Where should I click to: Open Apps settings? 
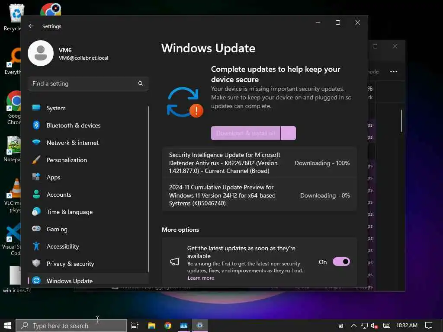point(88,177)
